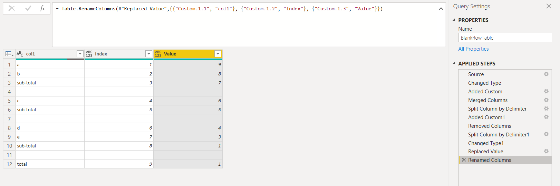
Task: Click 'total' cell in row 12
Action: tap(50, 164)
